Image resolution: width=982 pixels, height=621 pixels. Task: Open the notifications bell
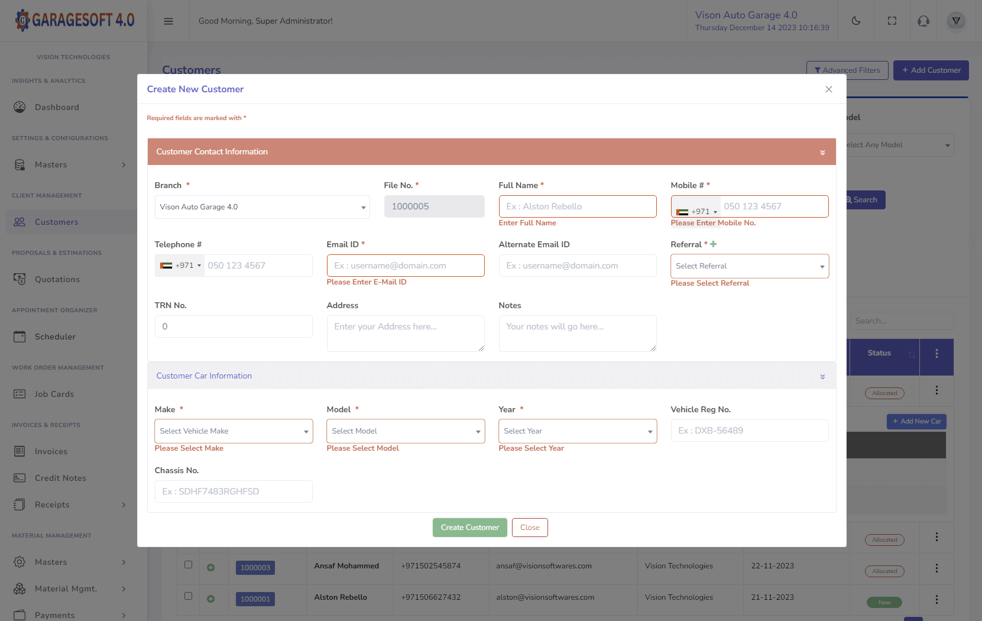pyautogui.click(x=923, y=21)
